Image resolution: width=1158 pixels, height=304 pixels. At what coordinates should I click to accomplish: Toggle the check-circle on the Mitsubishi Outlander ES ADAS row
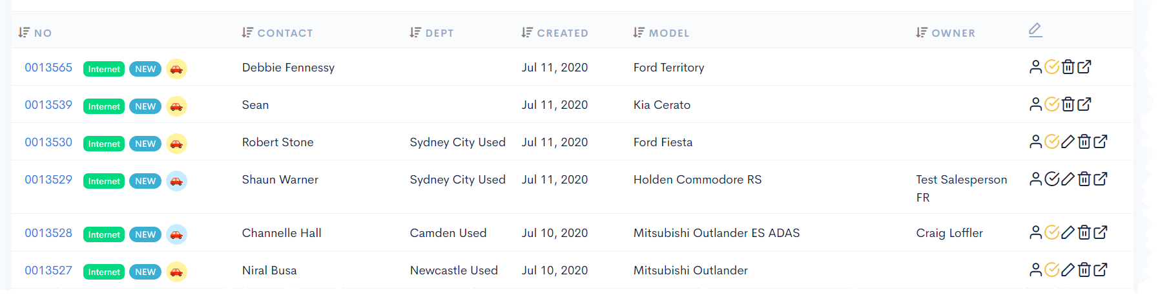click(1052, 233)
